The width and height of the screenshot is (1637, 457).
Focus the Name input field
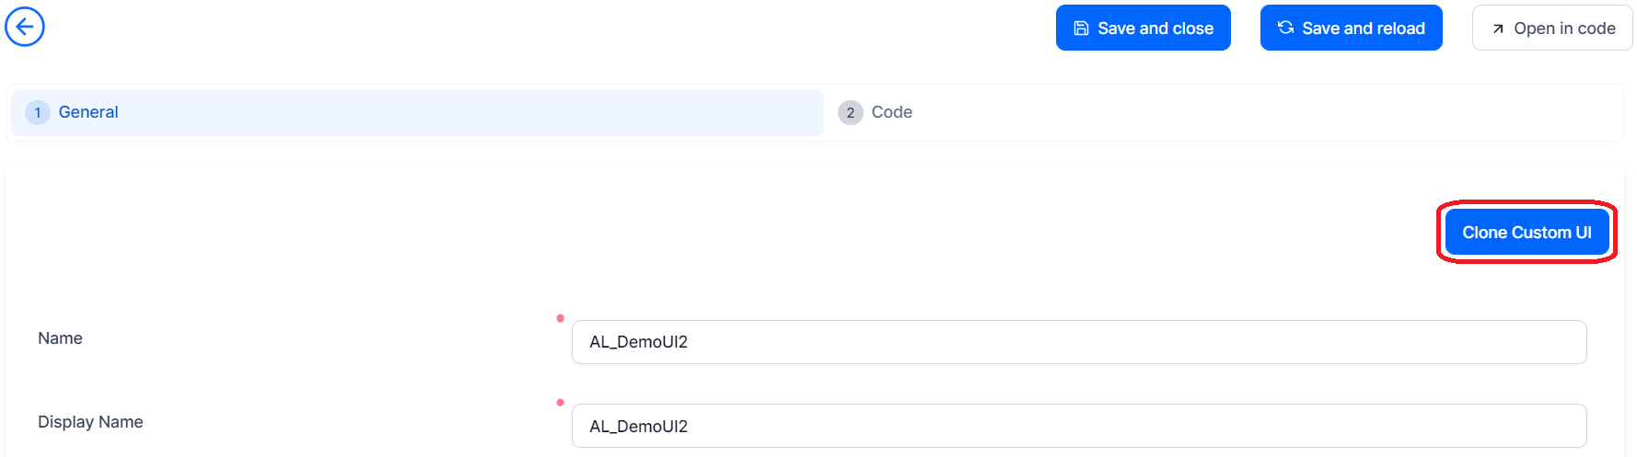pyautogui.click(x=1078, y=342)
